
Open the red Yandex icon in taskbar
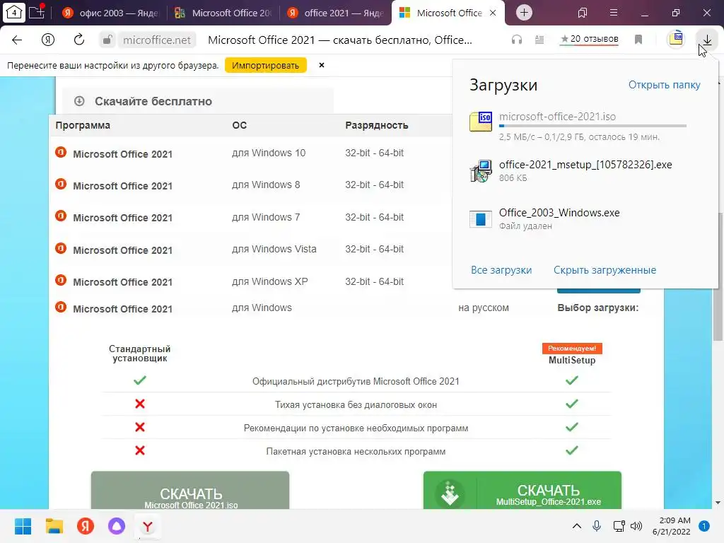86,526
